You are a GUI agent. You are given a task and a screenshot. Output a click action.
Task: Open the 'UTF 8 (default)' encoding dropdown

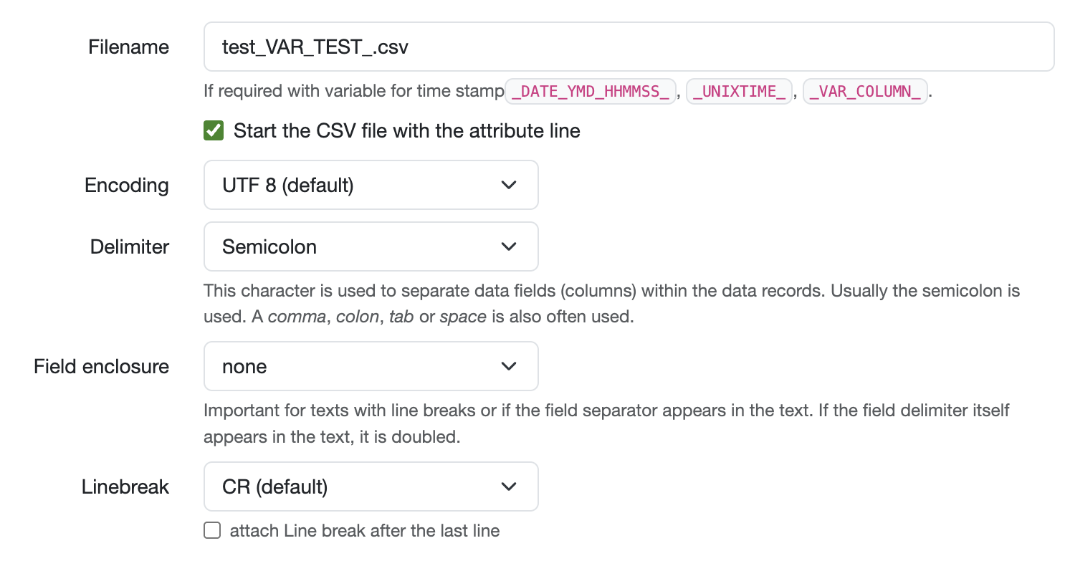coord(371,185)
